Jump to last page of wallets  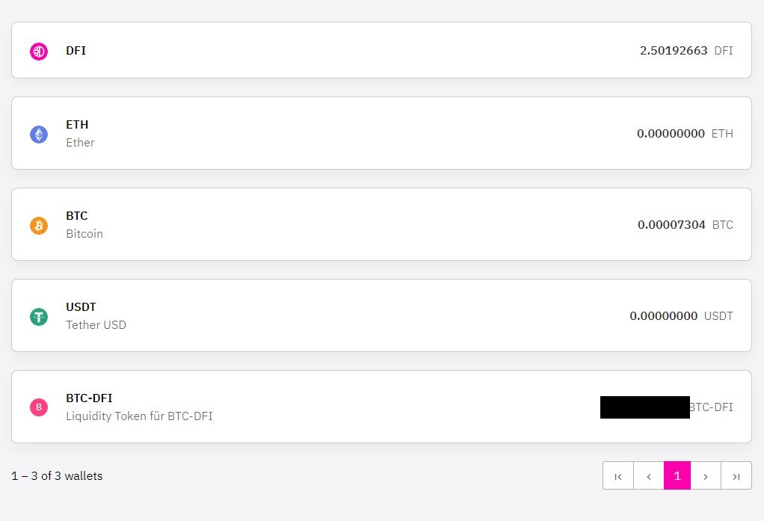coord(736,475)
